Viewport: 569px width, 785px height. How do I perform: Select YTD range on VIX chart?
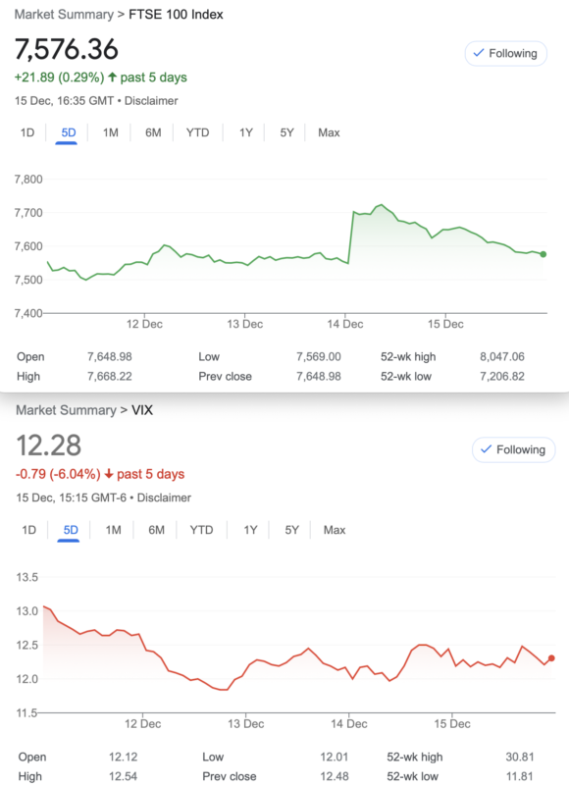click(x=201, y=530)
